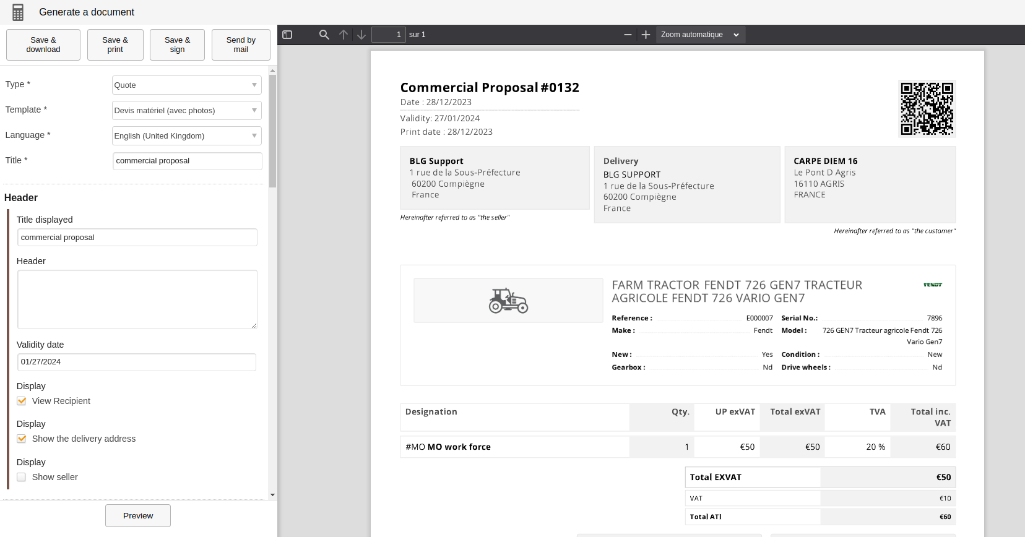Screen dimensions: 1025x537
Task: Click the form panel scrollbar thumb
Action: tap(272, 131)
